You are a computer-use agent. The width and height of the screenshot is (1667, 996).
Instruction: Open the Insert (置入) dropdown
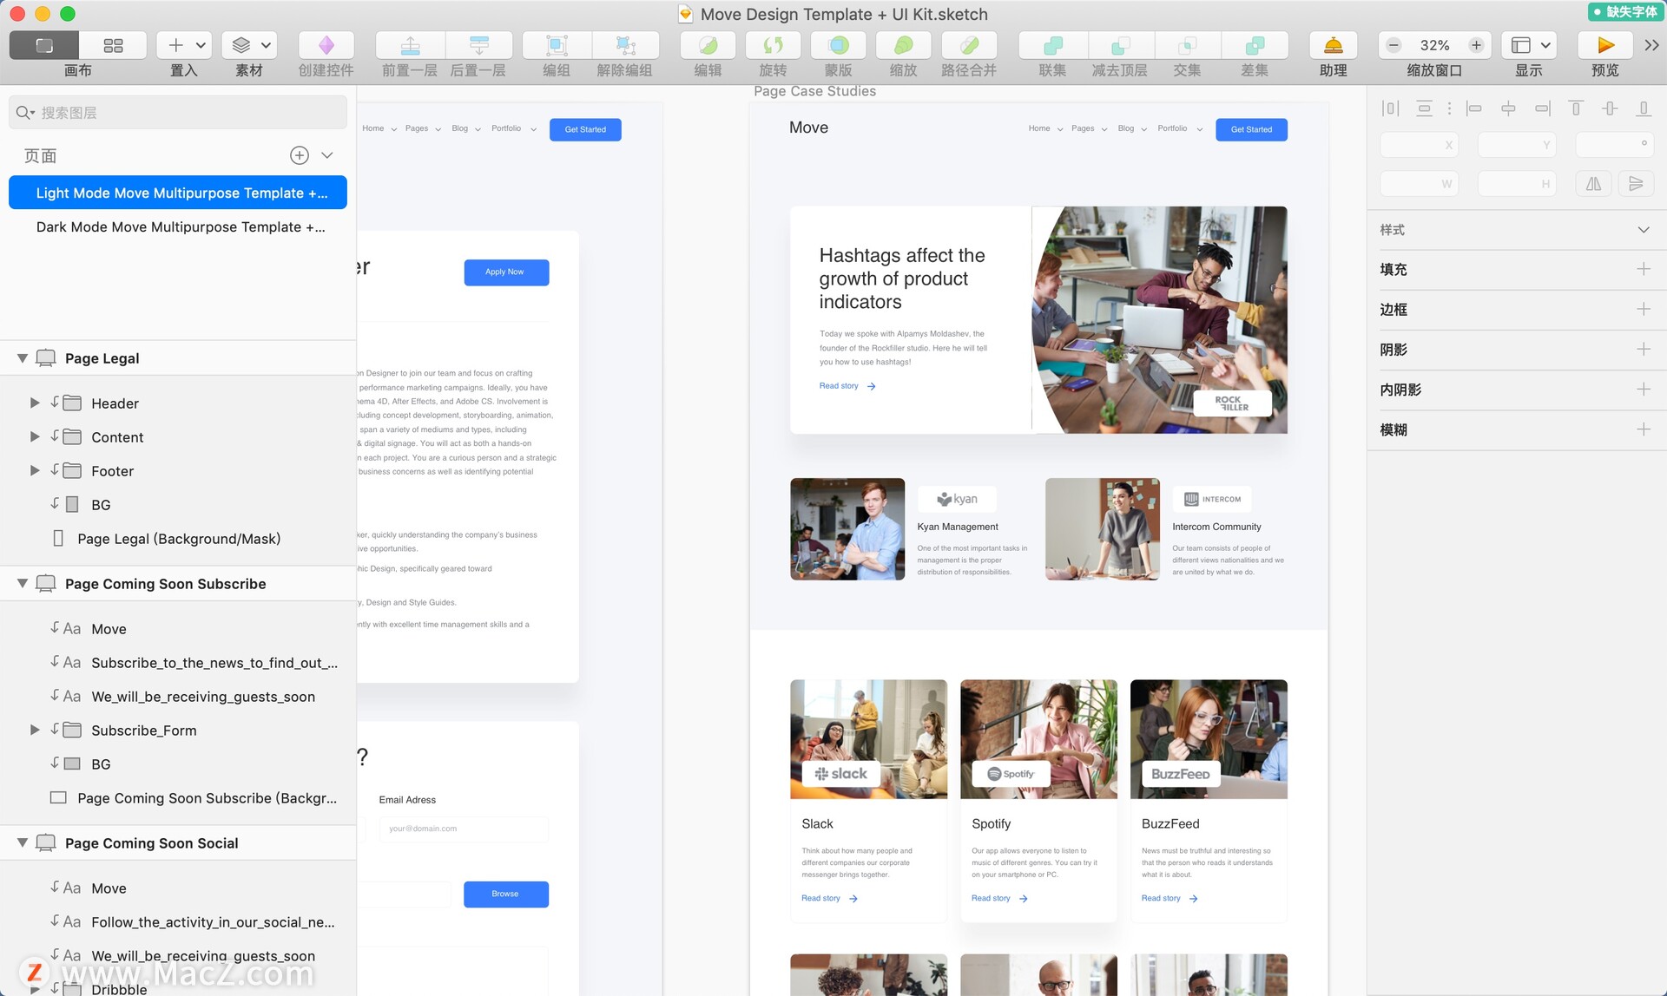pyautogui.click(x=185, y=45)
